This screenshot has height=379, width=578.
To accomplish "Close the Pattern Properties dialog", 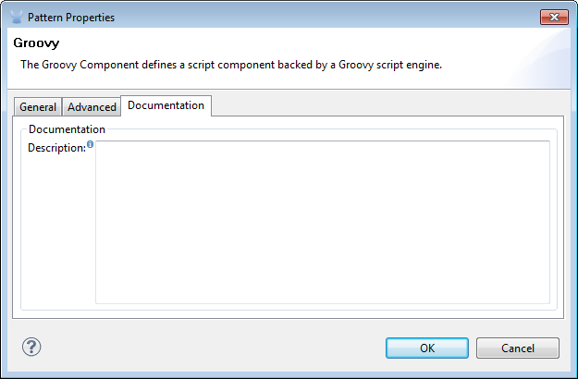I will coord(555,17).
